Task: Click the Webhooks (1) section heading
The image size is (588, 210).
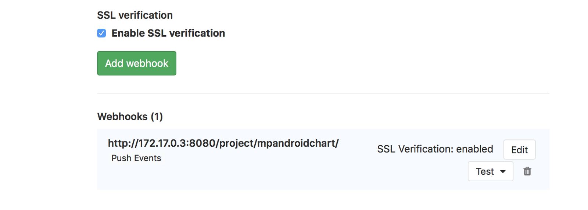Action: pyautogui.click(x=130, y=117)
